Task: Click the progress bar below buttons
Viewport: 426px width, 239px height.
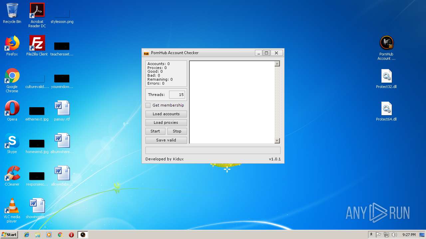Action: [213, 150]
